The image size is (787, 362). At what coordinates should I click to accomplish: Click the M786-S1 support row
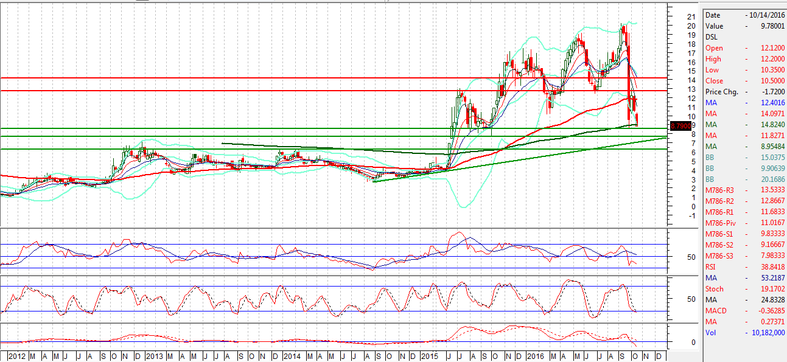point(745,234)
